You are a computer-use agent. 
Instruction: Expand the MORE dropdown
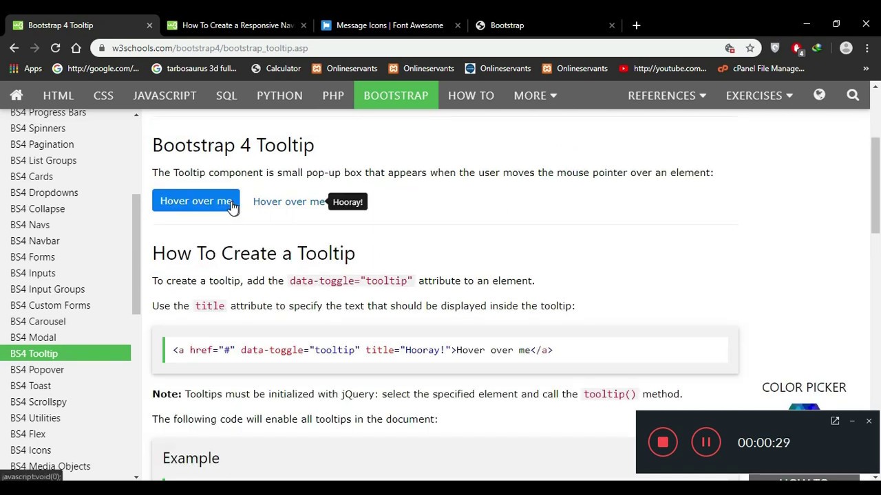point(535,96)
